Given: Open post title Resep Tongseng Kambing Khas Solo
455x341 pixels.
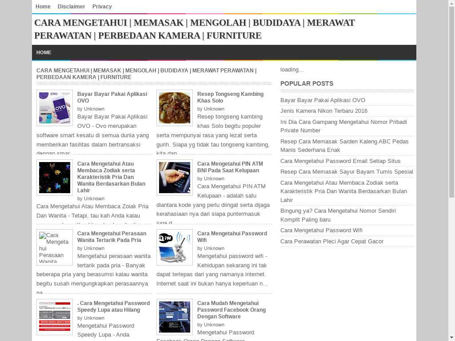Looking at the screenshot, I should click(230, 97).
